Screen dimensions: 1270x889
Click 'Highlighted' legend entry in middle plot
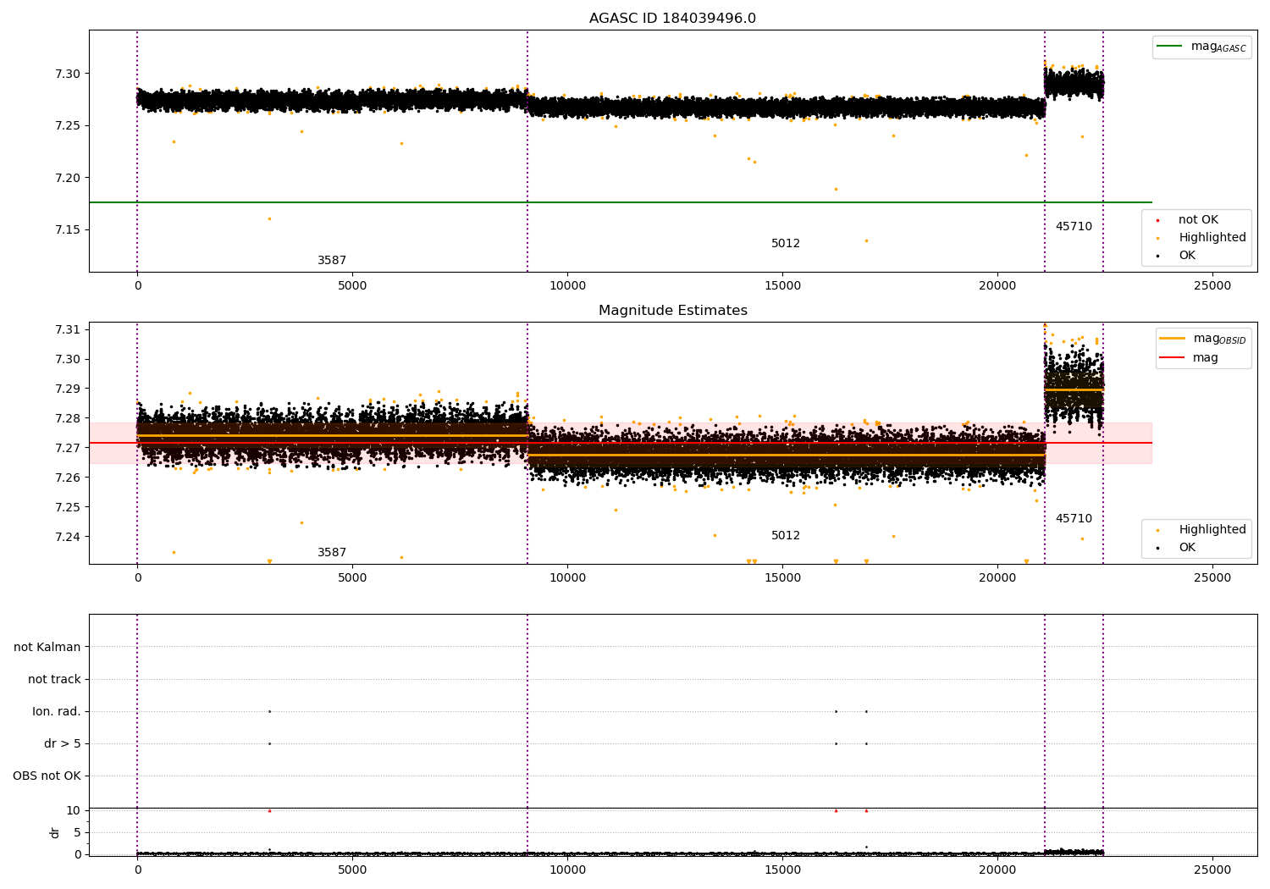pos(1201,530)
